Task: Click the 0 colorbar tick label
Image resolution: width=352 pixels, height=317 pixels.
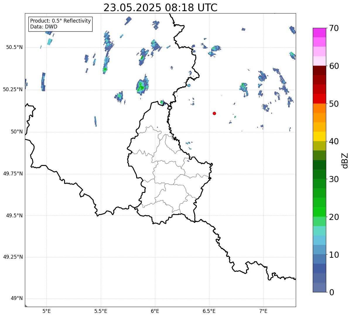Action: coord(332,292)
